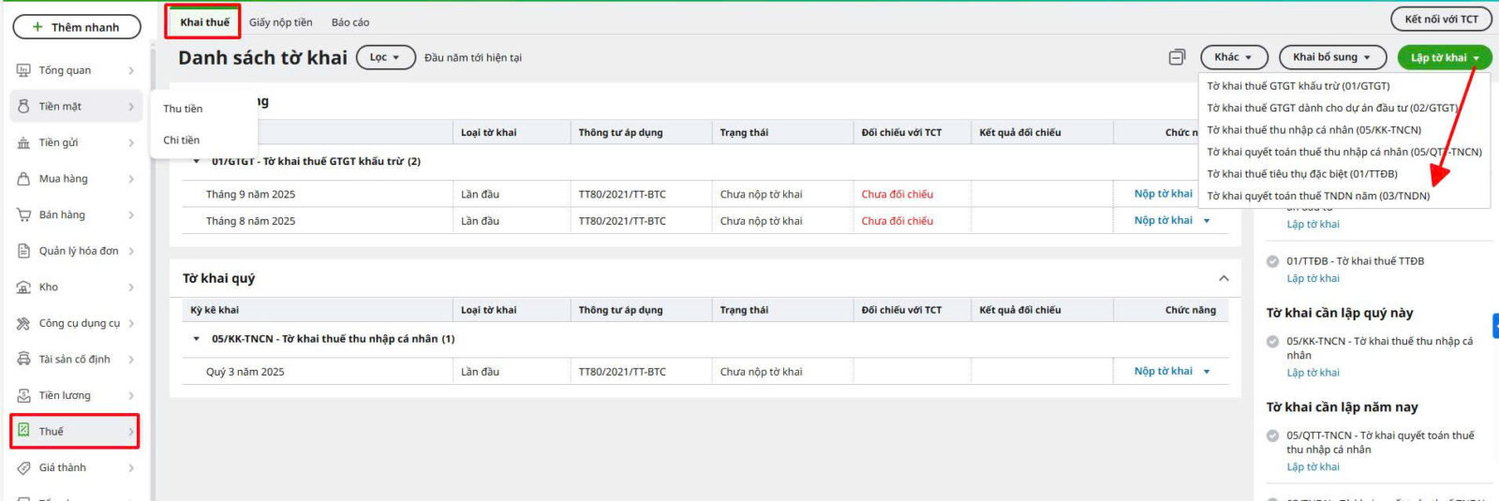The width and height of the screenshot is (1499, 501).
Task: Switch to the Giấy nộp tiền tab
Action: (280, 22)
